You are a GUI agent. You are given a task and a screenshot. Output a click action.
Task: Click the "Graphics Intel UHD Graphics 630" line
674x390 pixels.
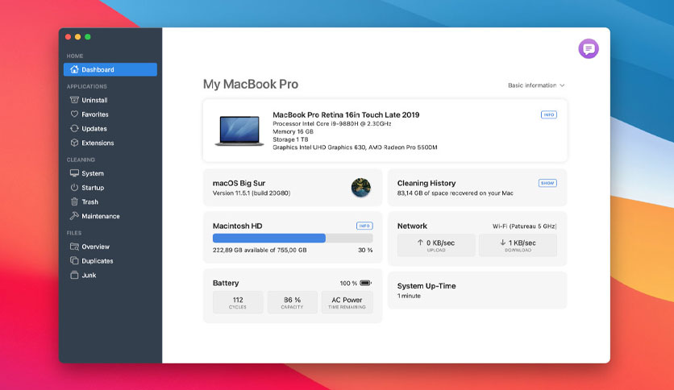point(355,147)
